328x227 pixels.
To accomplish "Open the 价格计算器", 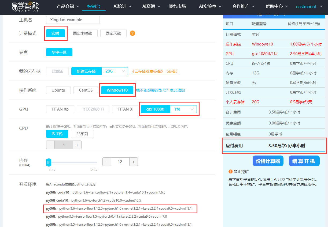I will tap(268, 161).
